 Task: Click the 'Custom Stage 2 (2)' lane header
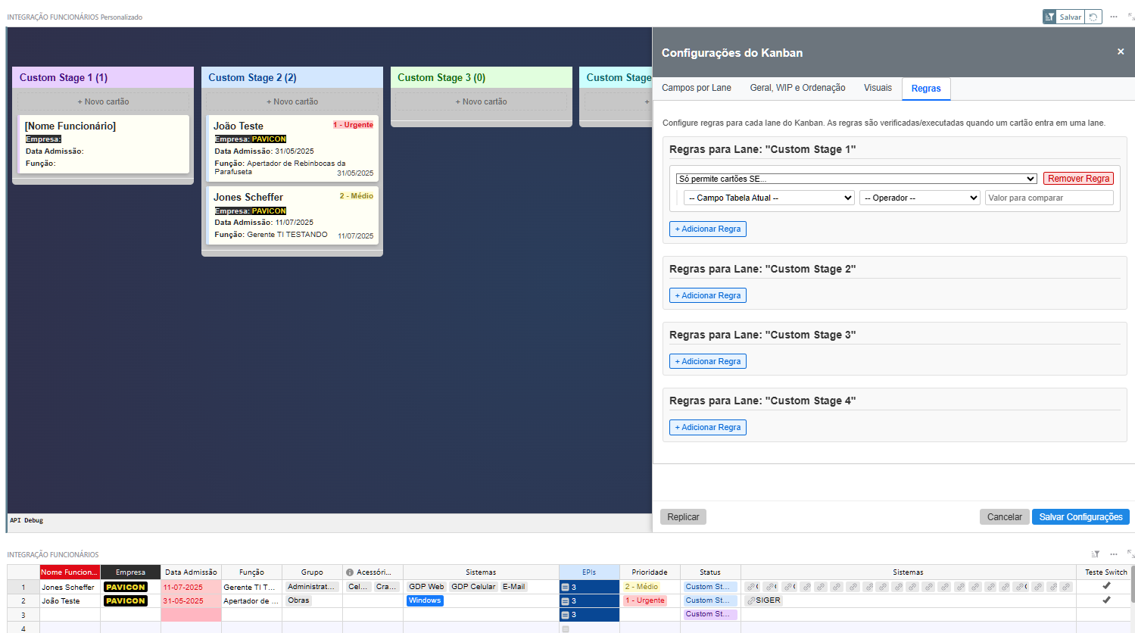pyautogui.click(x=292, y=77)
